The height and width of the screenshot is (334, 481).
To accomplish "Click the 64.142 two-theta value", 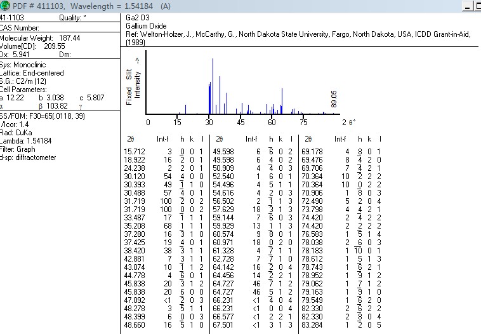I will (x=223, y=267).
